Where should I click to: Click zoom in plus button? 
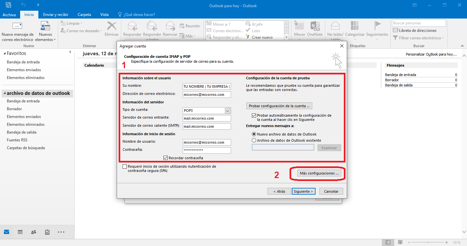tap(447, 242)
